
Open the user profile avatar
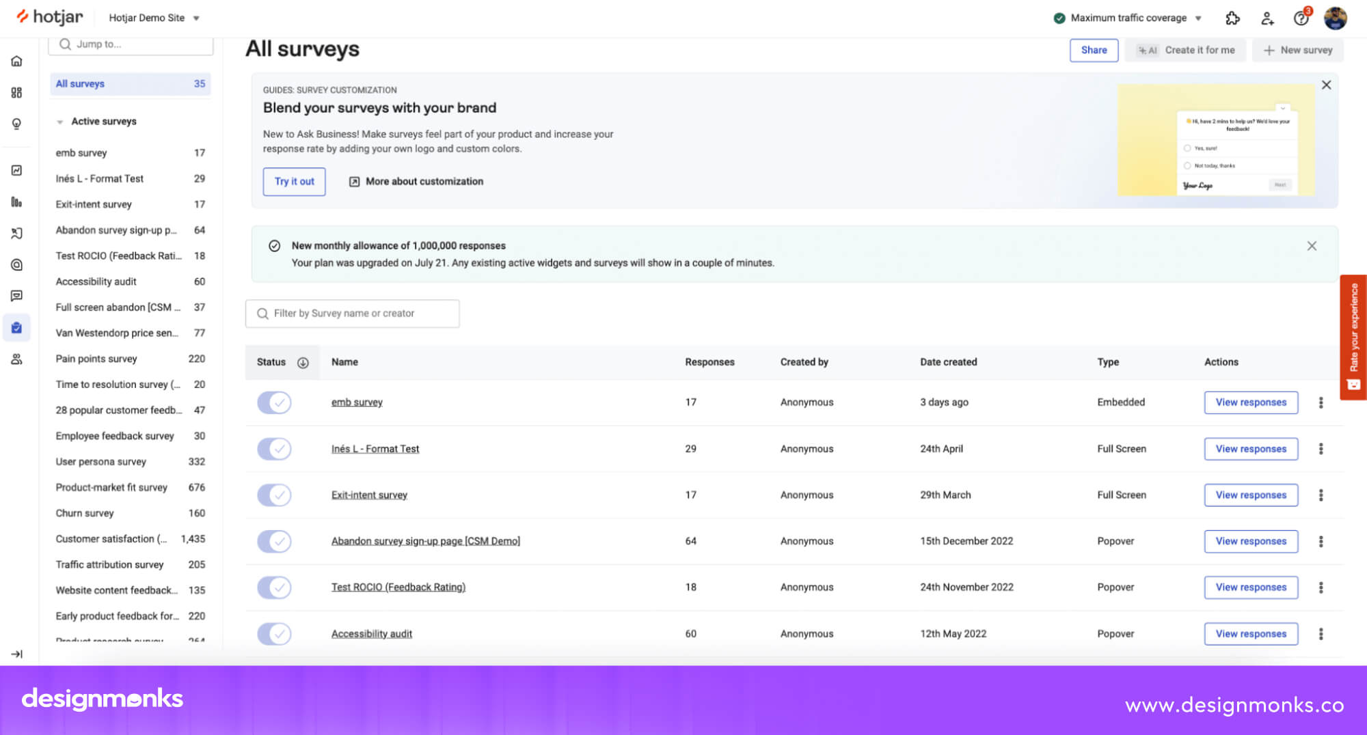click(1335, 18)
